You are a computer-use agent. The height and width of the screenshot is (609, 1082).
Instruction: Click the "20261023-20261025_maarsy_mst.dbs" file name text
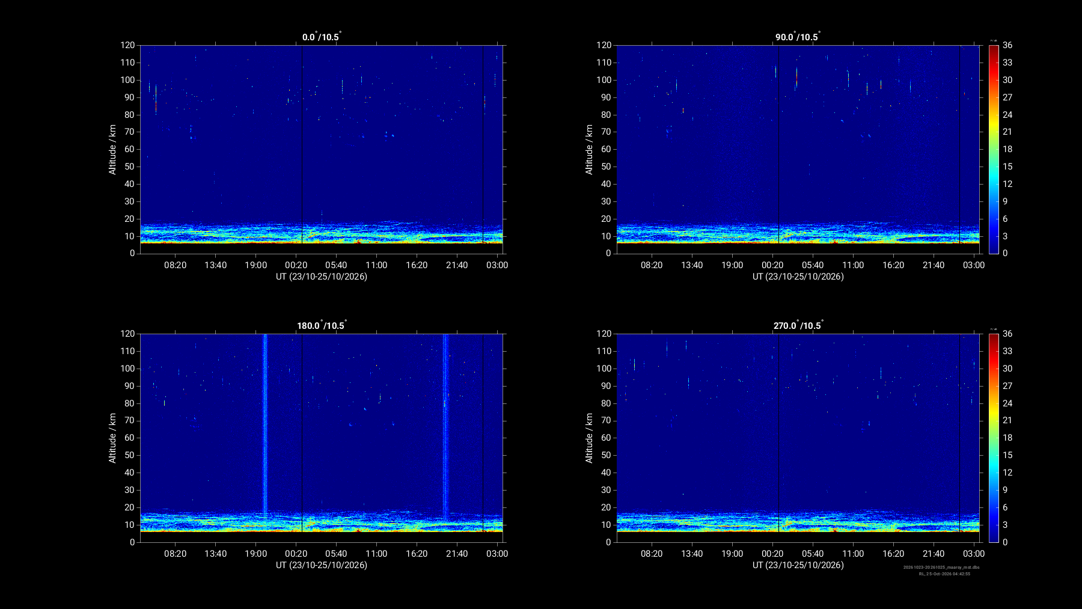click(941, 567)
